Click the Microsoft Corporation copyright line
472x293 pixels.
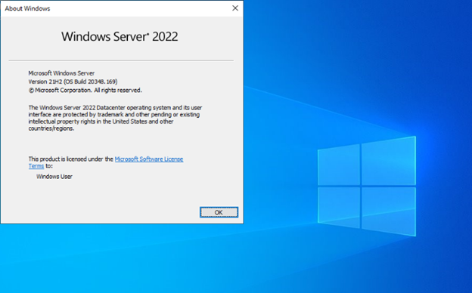(85, 90)
